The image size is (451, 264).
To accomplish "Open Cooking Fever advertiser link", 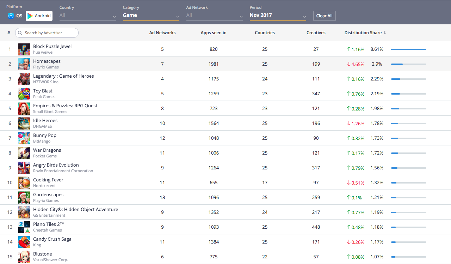I will pos(48,180).
